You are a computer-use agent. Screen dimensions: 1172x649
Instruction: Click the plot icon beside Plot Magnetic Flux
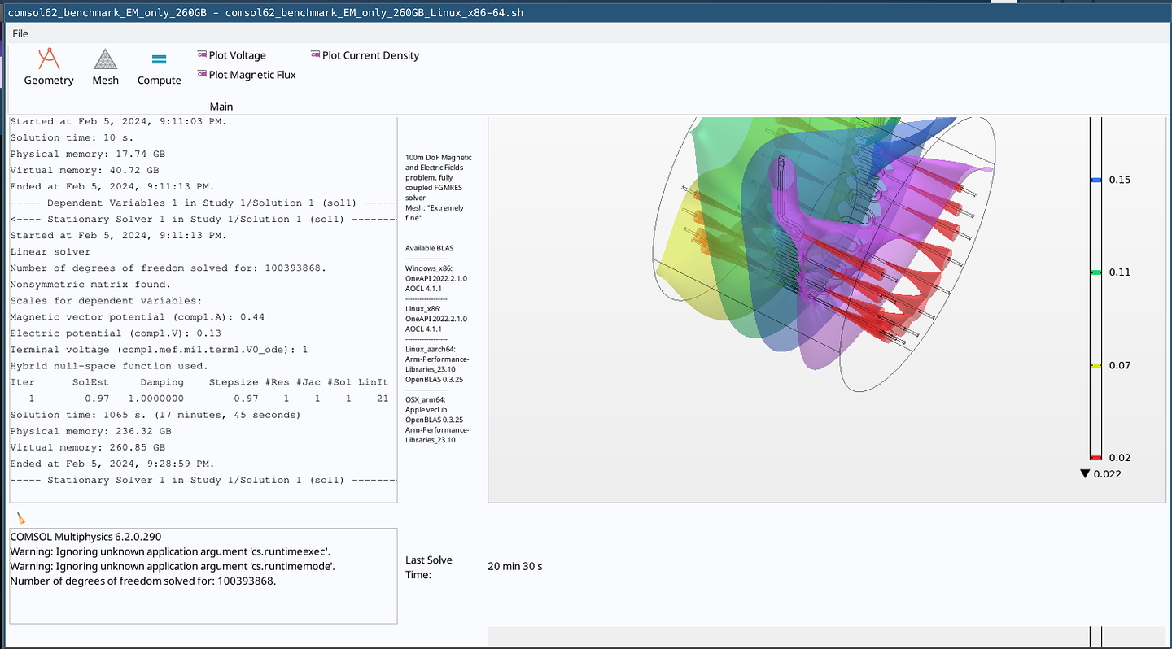200,74
